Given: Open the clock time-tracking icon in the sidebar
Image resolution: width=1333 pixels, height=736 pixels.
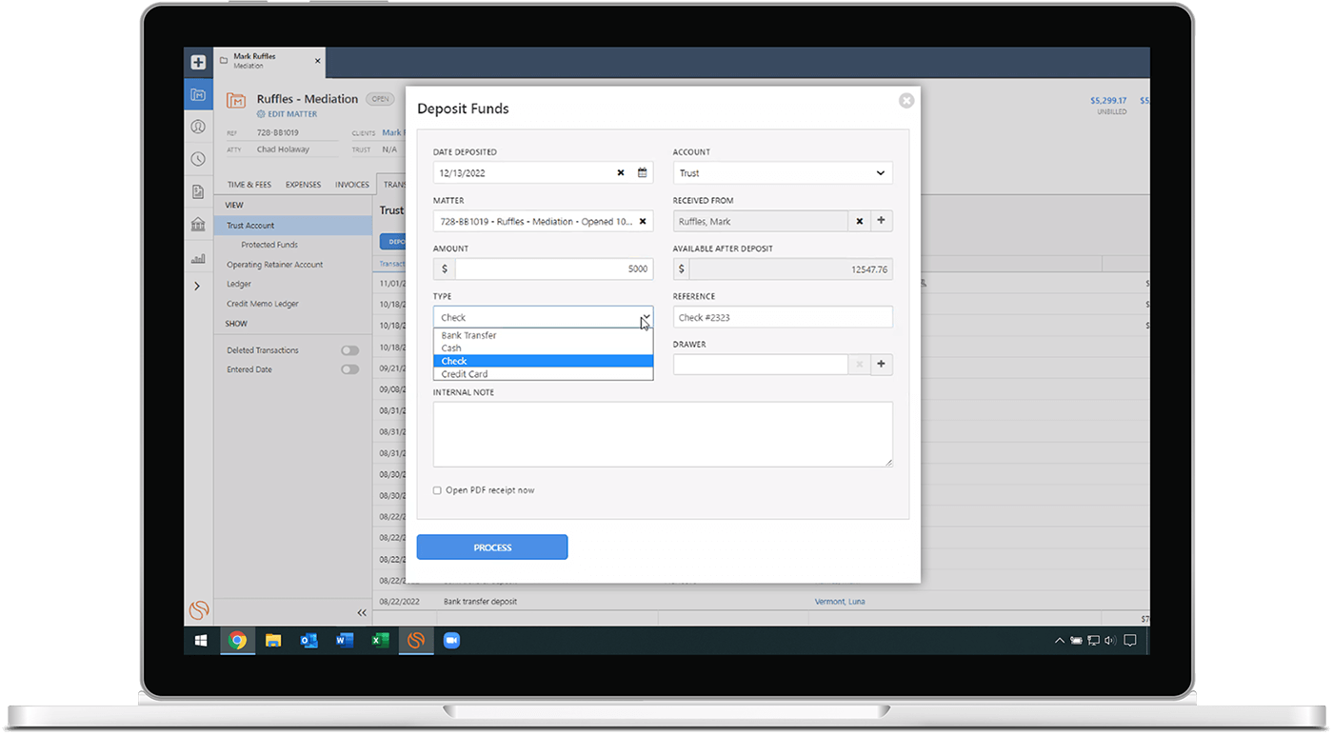Looking at the screenshot, I should (x=198, y=159).
